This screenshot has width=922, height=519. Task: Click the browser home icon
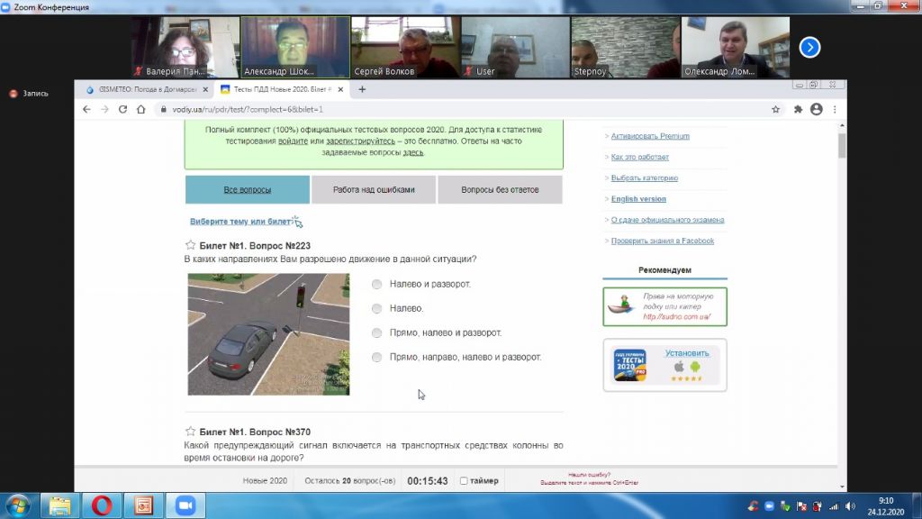[x=141, y=109]
